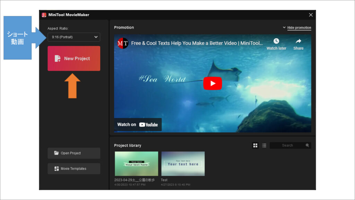Image resolution: width=355 pixels, height=200 pixels.
Task: Click the search magnifier icon in Project library
Action: [x=307, y=145]
